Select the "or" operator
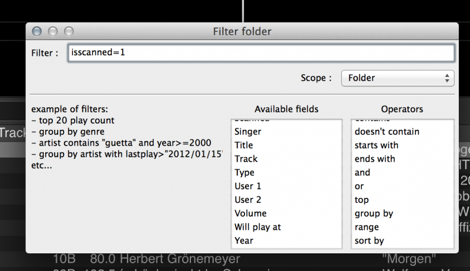 359,186
